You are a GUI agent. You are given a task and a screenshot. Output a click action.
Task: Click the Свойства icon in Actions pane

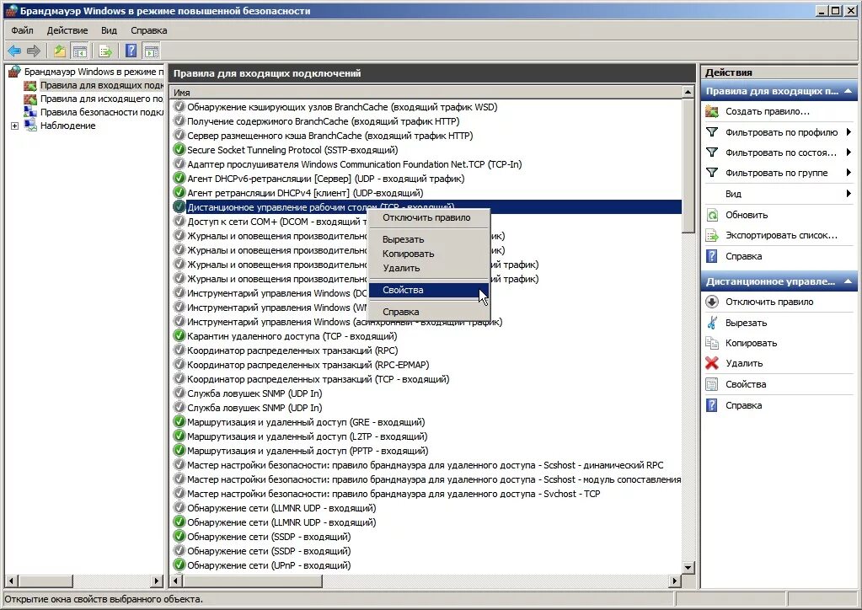(712, 384)
